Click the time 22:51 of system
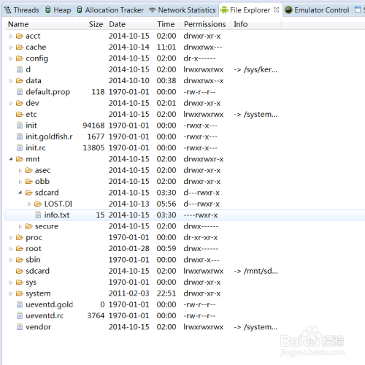 (x=166, y=293)
